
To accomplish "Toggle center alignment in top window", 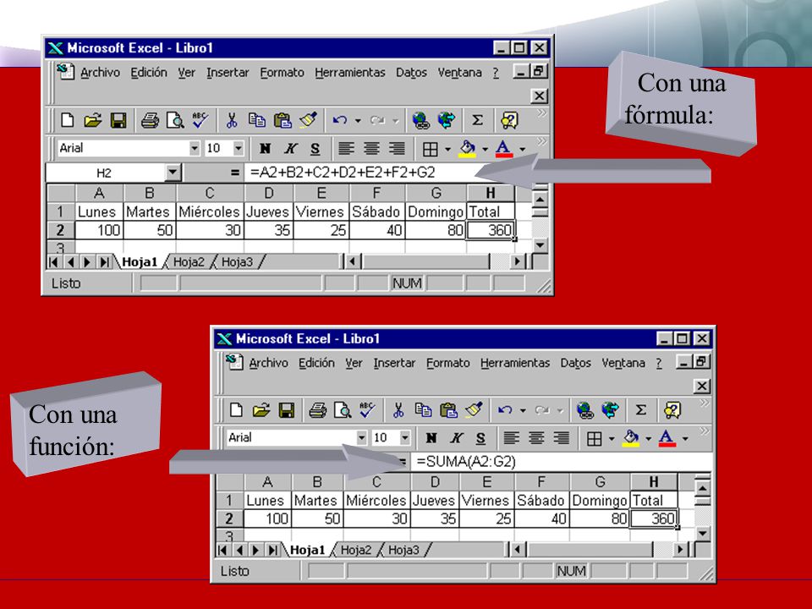I will [371, 149].
